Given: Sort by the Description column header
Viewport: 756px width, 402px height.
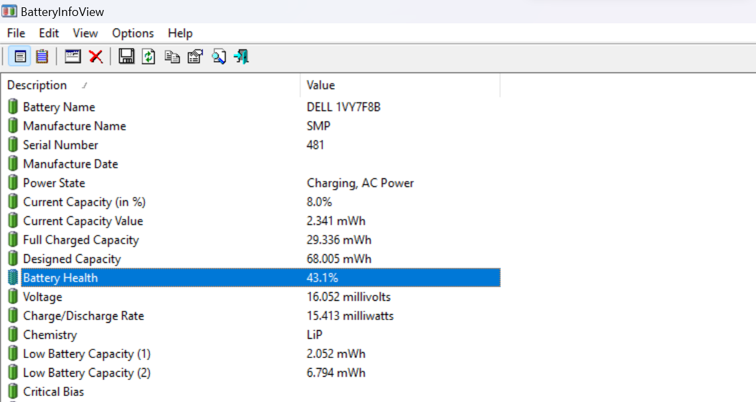Looking at the screenshot, I should pyautogui.click(x=150, y=85).
